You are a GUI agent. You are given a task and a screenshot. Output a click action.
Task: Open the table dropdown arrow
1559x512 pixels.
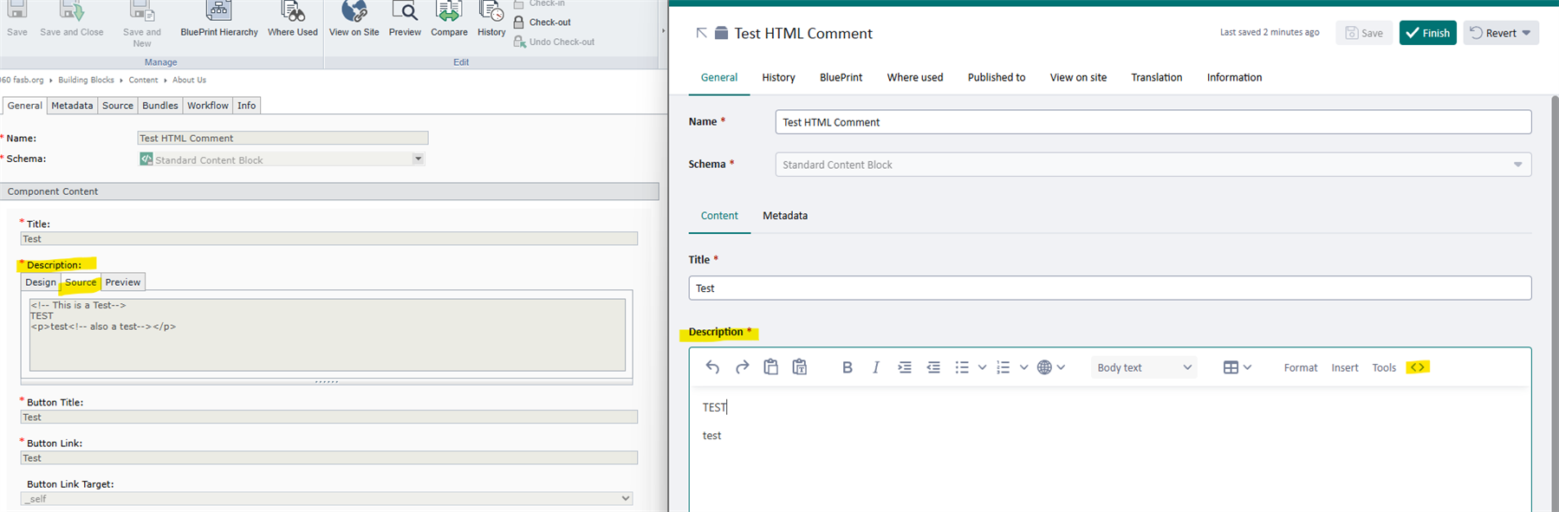tap(1247, 367)
